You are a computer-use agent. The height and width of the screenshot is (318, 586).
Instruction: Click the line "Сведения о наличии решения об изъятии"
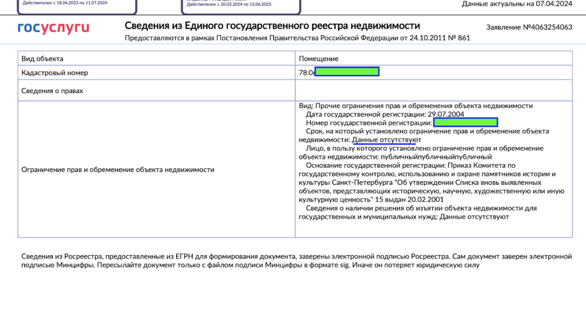(421, 208)
